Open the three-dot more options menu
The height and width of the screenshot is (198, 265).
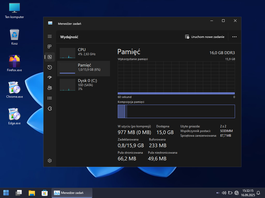pyautogui.click(x=234, y=37)
